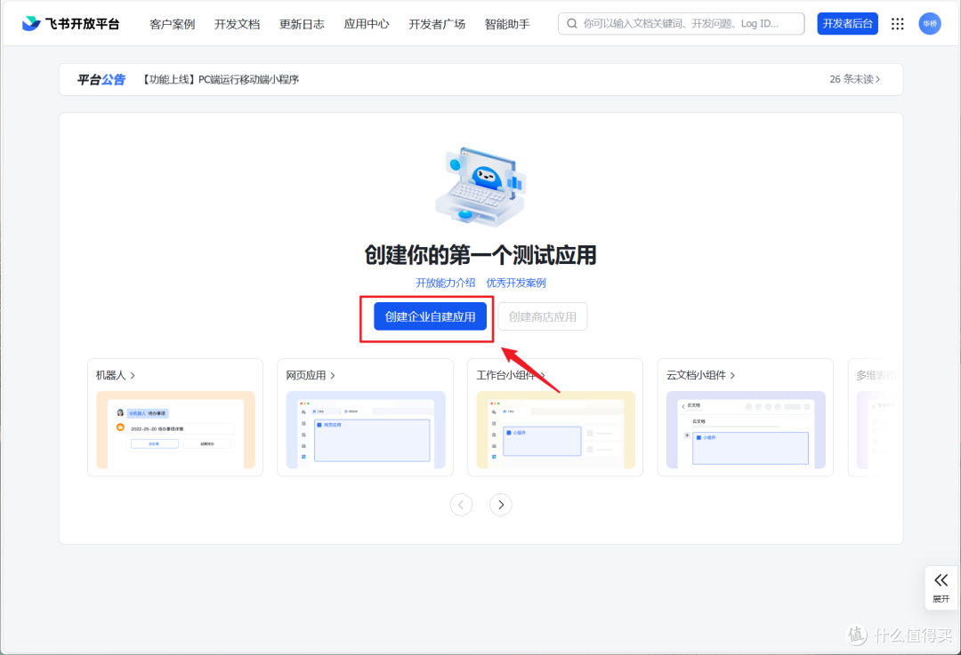Focus the documentation search field
This screenshot has height=655, width=961.
point(681,24)
